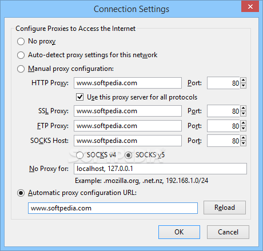This screenshot has width=263, height=251.
Task: Select SOCKS v4 radio button
Action: (79, 155)
